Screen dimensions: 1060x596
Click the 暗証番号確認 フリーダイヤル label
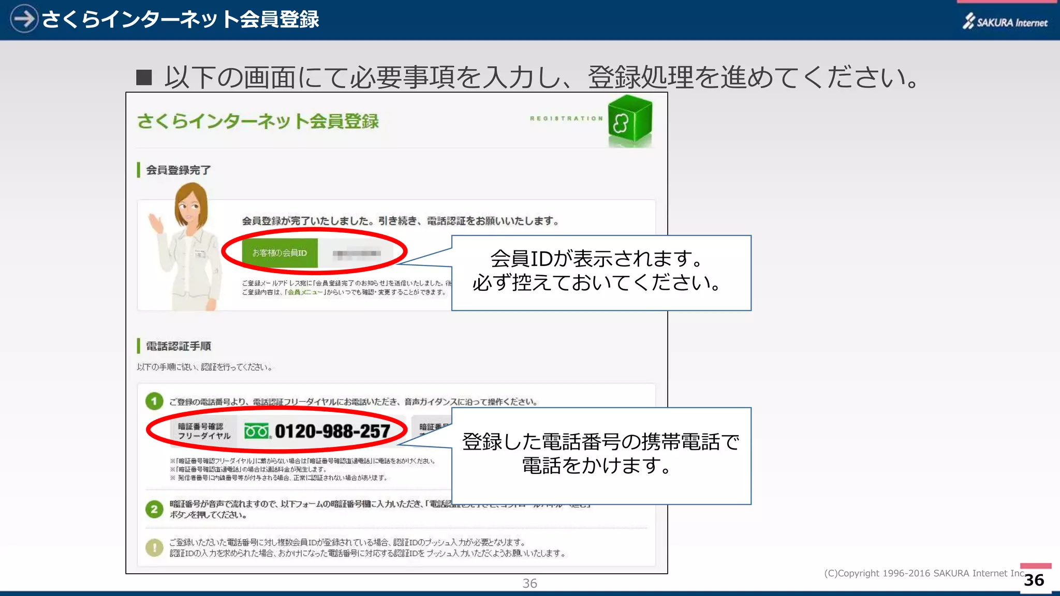click(204, 431)
